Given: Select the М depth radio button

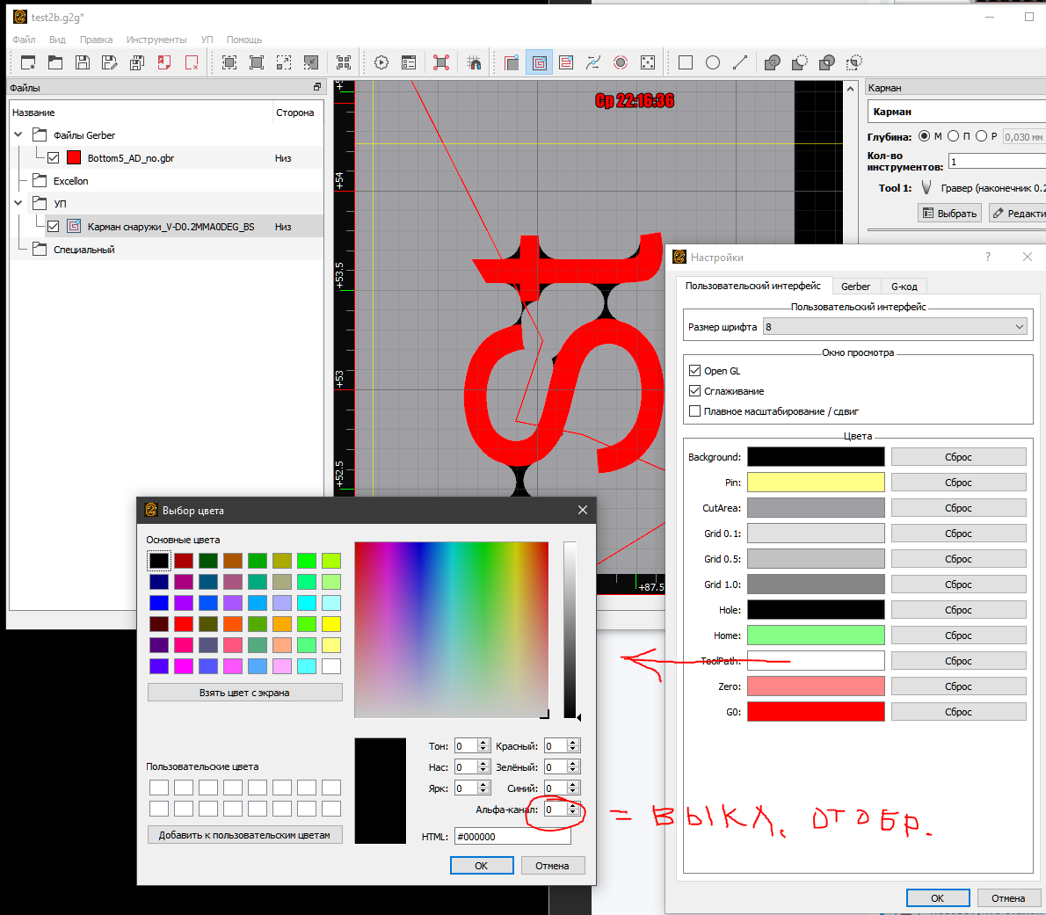Looking at the screenshot, I should pos(924,136).
